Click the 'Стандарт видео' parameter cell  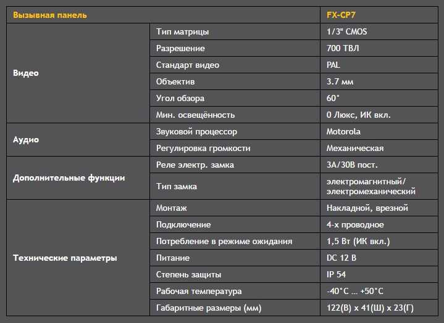pos(235,65)
